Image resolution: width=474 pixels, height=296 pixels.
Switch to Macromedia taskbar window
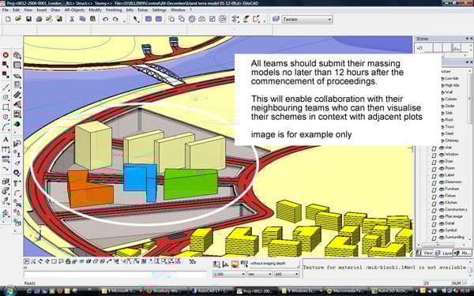(x=346, y=290)
